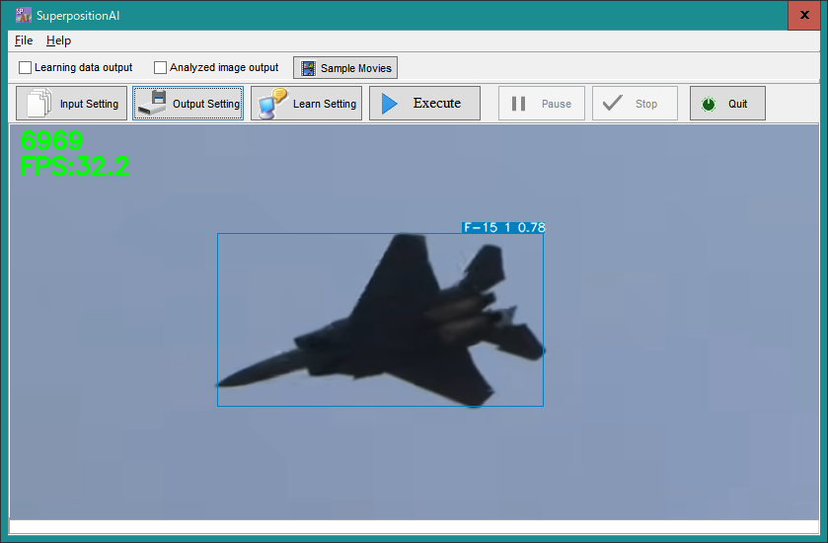The height and width of the screenshot is (543, 828).
Task: Click the film icon on Sample Movies
Action: pos(308,68)
